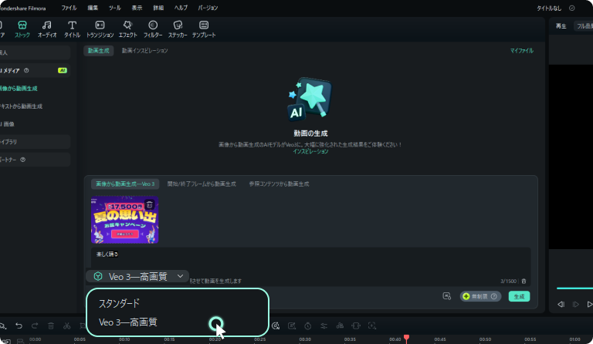The image size is (593, 344).
Task: Open the ストック (Stock) panel
Action: point(22,29)
